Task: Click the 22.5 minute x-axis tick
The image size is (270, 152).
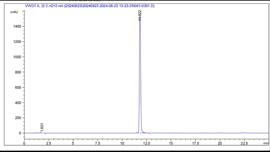Action: pyautogui.click(x=244, y=144)
